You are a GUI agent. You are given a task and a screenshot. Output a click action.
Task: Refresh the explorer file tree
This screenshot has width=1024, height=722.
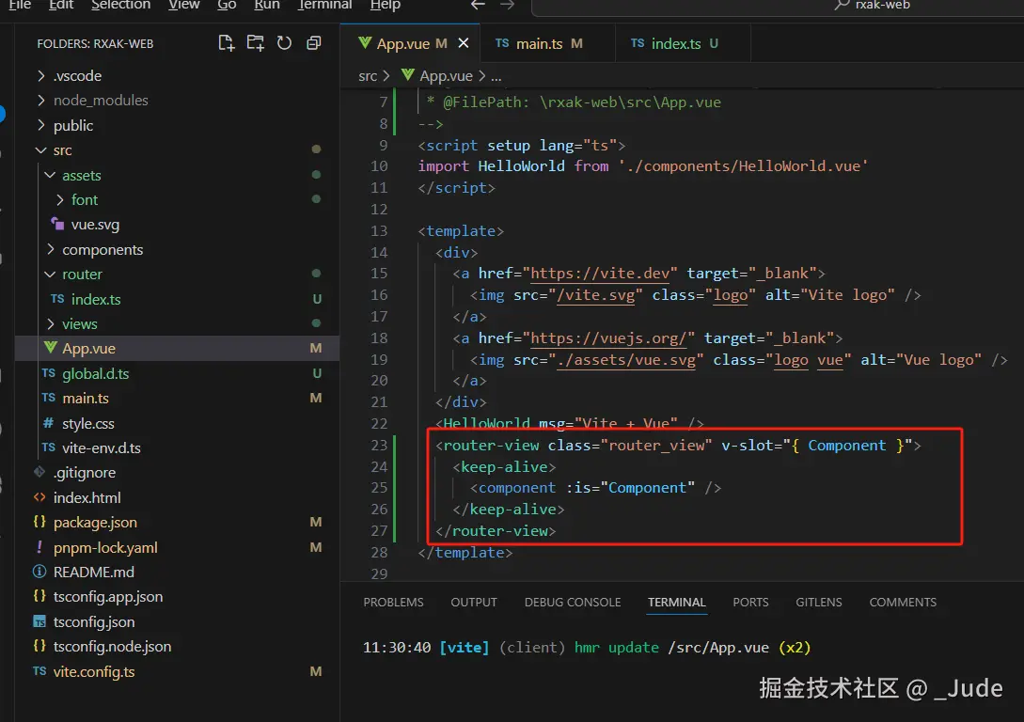coord(284,43)
